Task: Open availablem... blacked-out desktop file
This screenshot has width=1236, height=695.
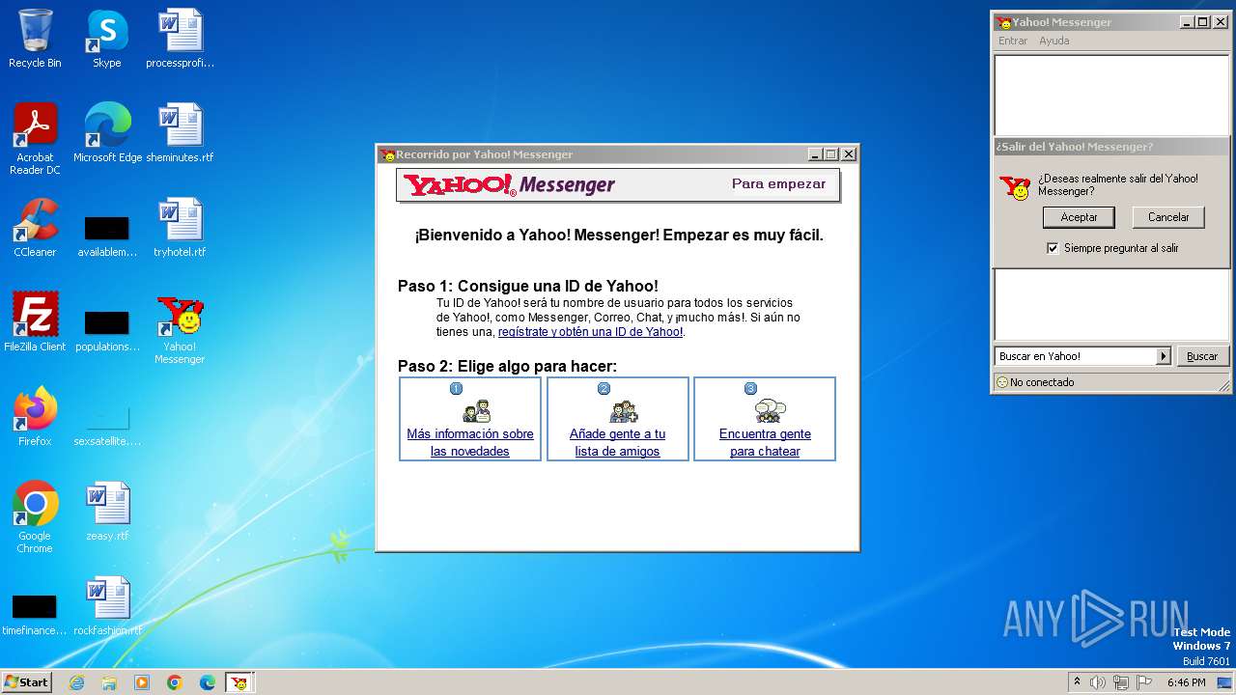Action: pyautogui.click(x=107, y=236)
